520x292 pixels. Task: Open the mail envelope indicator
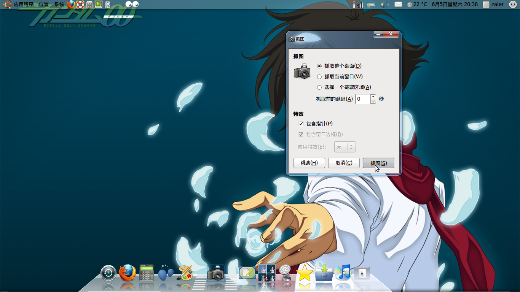398,5
